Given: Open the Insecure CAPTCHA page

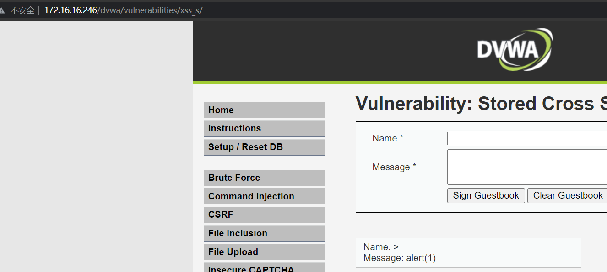Looking at the screenshot, I should click(265, 267).
